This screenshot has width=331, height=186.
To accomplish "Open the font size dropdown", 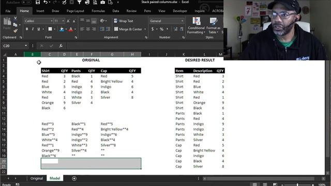I will [63, 21].
